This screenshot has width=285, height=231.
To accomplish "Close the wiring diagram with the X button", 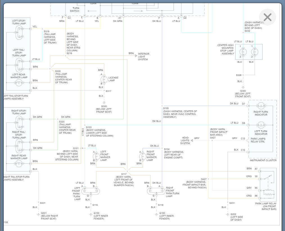I will [267, 17].
